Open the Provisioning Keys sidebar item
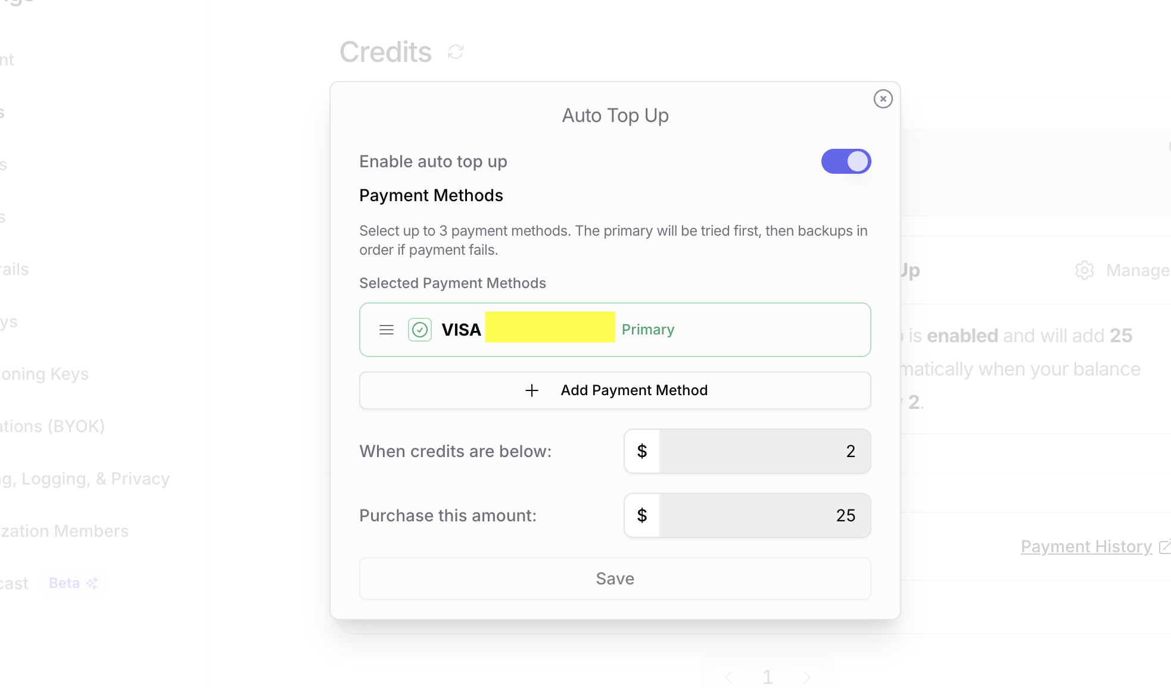The image size is (1171, 688). 45,374
